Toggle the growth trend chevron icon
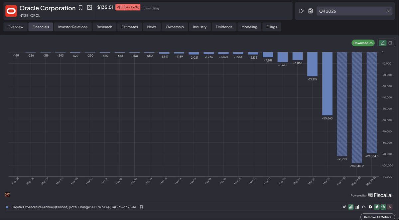 coord(364,207)
